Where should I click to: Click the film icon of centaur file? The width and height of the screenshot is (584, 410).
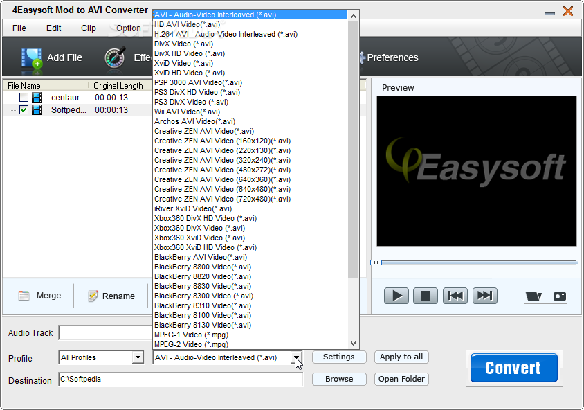click(x=37, y=97)
